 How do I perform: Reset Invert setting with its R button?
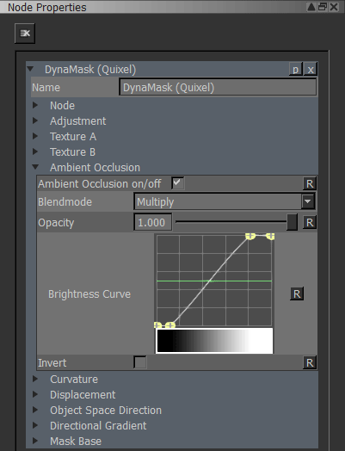[x=310, y=362]
